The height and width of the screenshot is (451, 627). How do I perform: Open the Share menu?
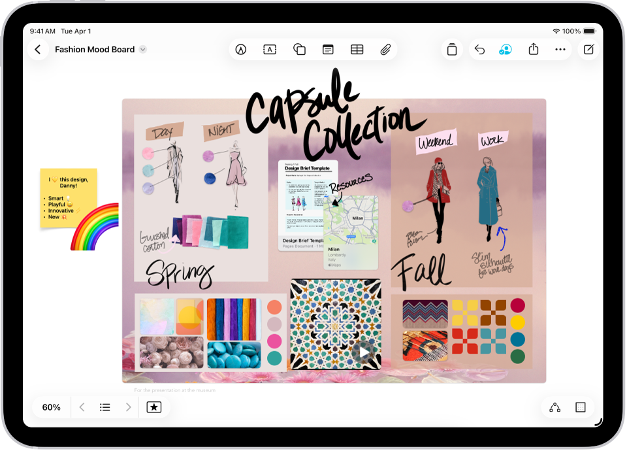pyautogui.click(x=533, y=49)
